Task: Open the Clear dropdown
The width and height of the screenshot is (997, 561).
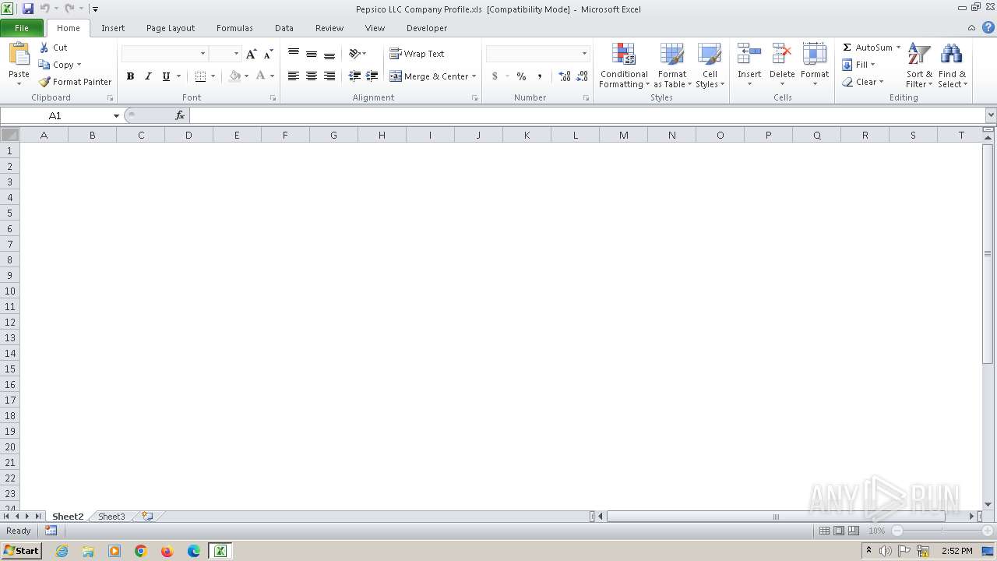Action: pos(863,82)
